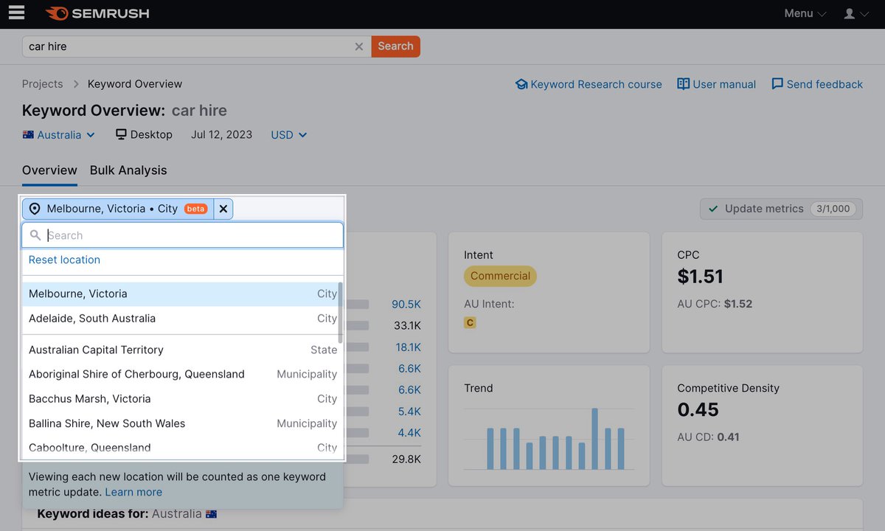Remove the Melbourne location with the X

click(223, 209)
